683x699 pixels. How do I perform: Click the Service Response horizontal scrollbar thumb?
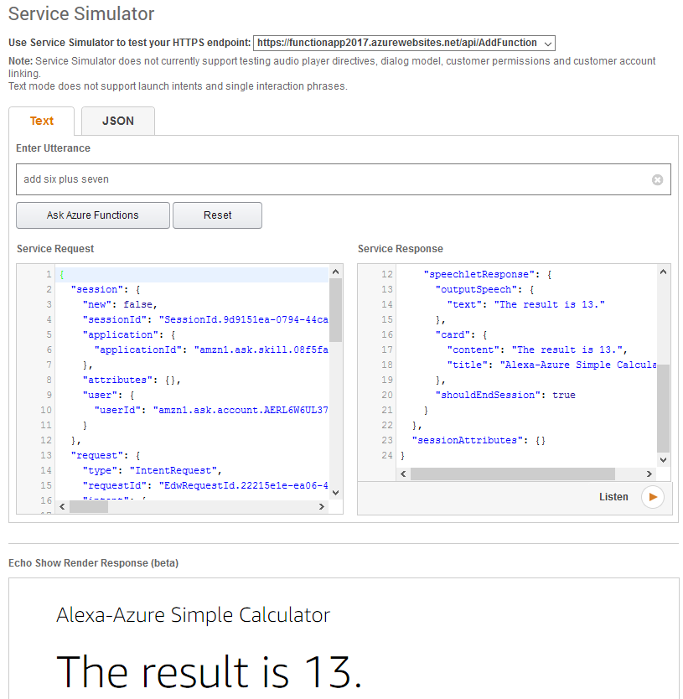513,474
